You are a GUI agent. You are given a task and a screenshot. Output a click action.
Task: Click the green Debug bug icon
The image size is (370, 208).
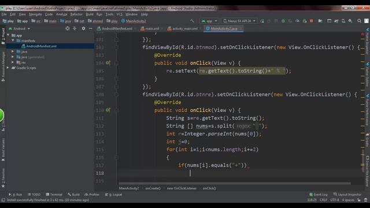point(283,21)
